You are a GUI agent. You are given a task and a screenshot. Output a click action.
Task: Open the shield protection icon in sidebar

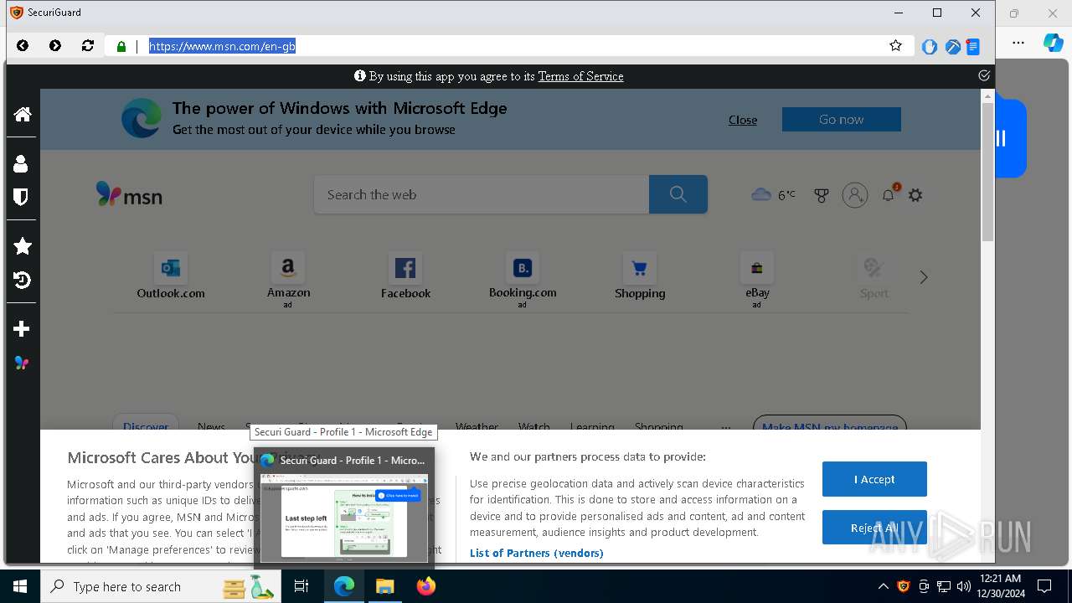[x=22, y=197]
